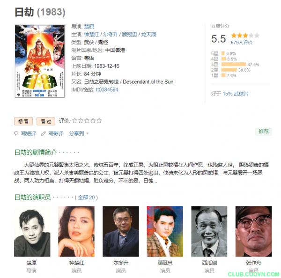The height and width of the screenshot is (278, 281).
Task: Click the speech bubble icon beside 写短评
Action: pos(16,133)
